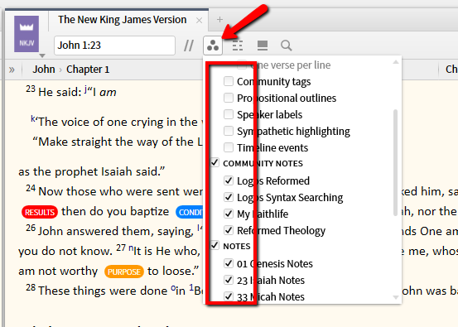The image size is (458, 327).
Task: Add a new tab with the plus button
Action: tap(220, 20)
